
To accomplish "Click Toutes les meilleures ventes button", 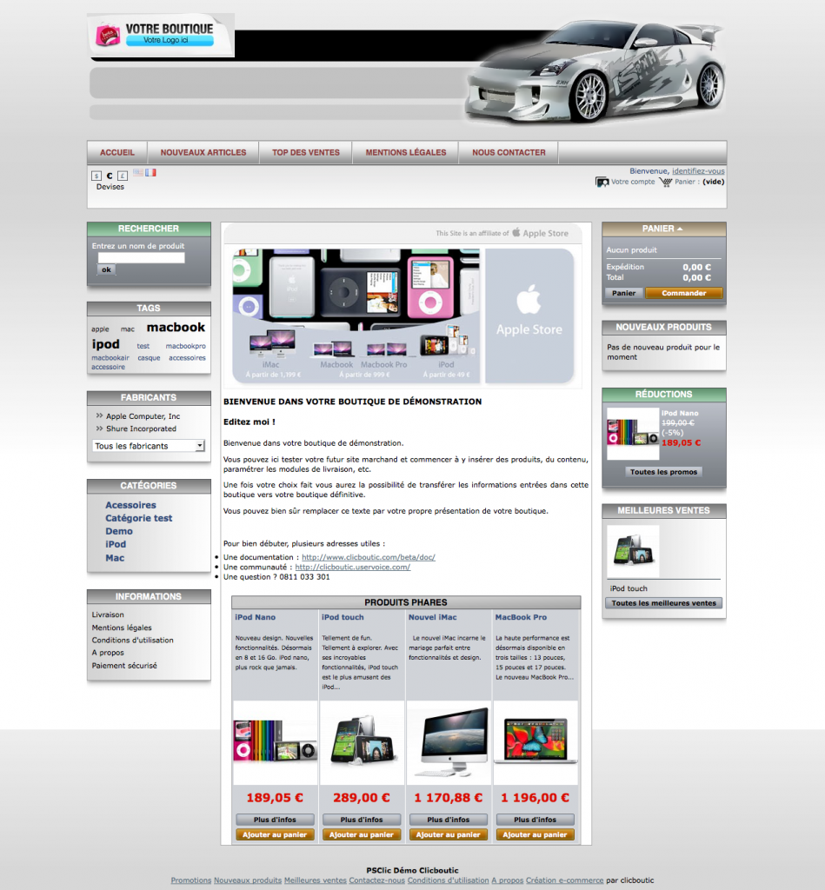I will click(x=663, y=603).
